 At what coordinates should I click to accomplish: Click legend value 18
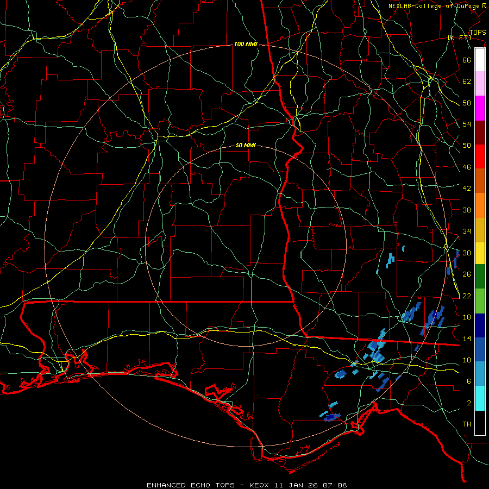467,317
